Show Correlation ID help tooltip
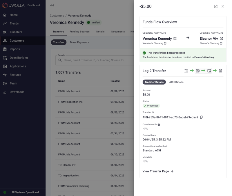The width and height of the screenshot is (232, 196). (159, 125)
